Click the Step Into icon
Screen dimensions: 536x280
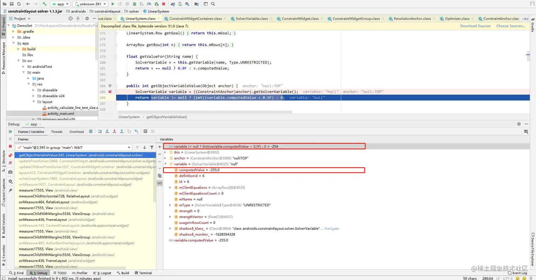(107, 131)
